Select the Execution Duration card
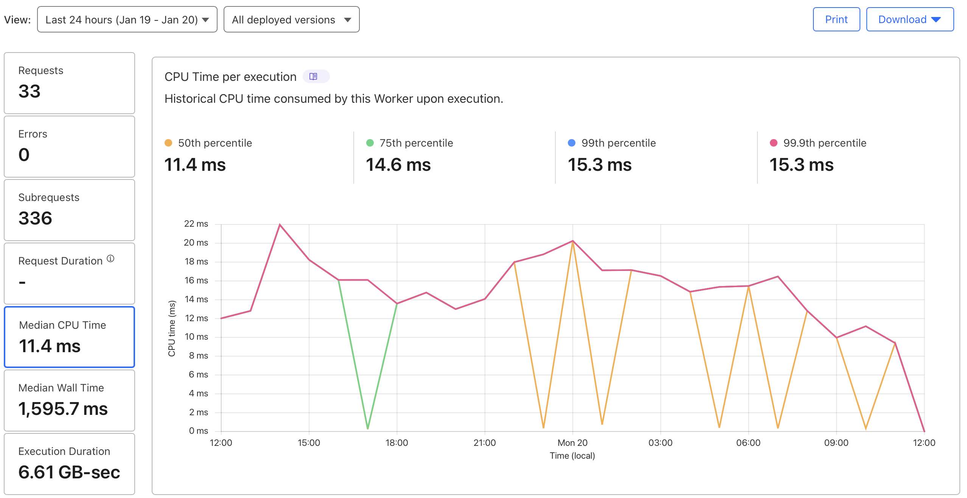 tap(69, 464)
